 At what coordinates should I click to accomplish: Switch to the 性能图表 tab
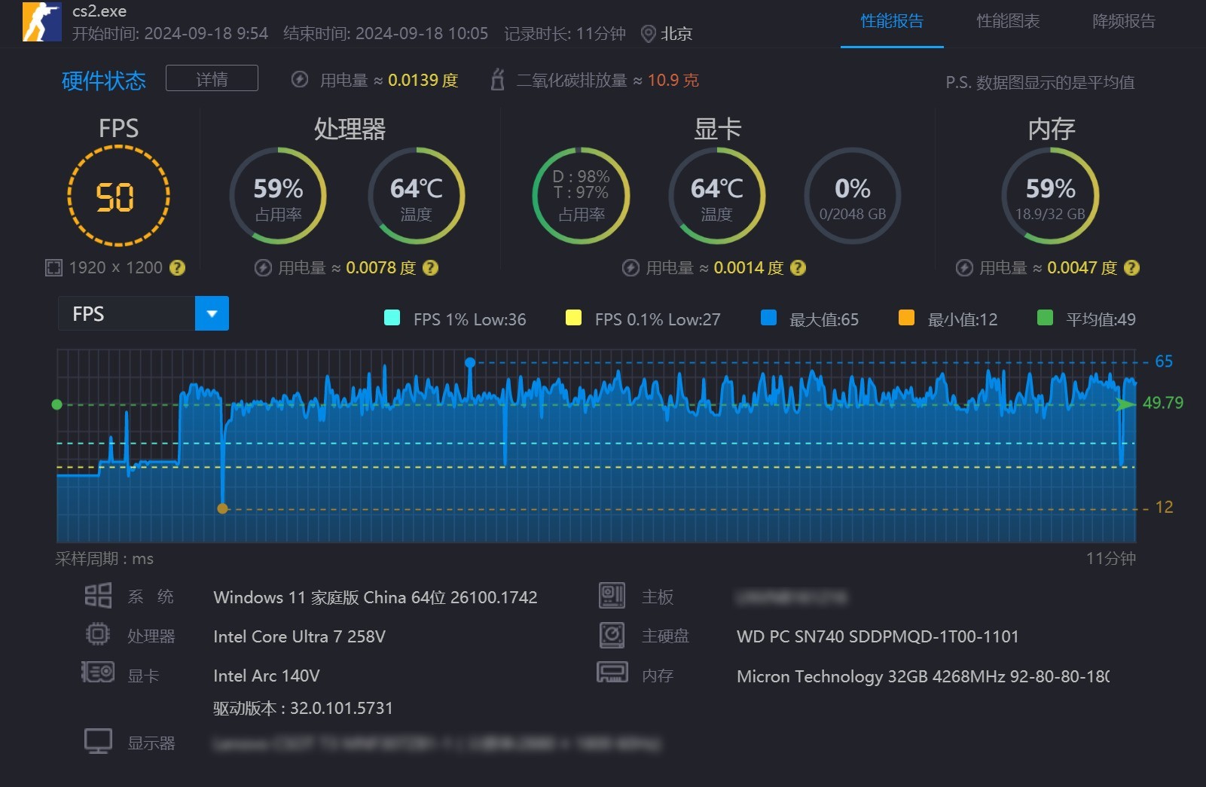(1008, 23)
